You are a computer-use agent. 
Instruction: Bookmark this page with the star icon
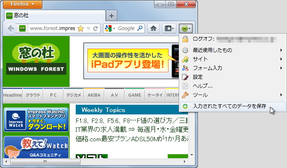pyautogui.click(x=81, y=28)
